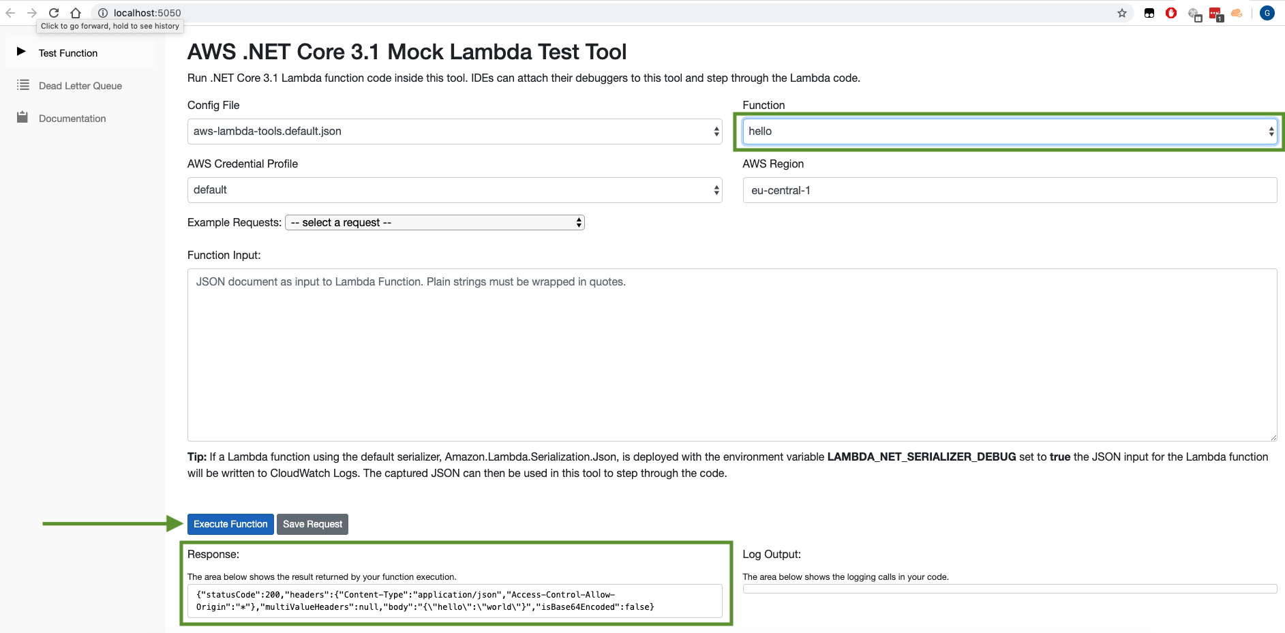1285x633 pixels.
Task: Click the AWS Region label
Action: pyautogui.click(x=773, y=164)
